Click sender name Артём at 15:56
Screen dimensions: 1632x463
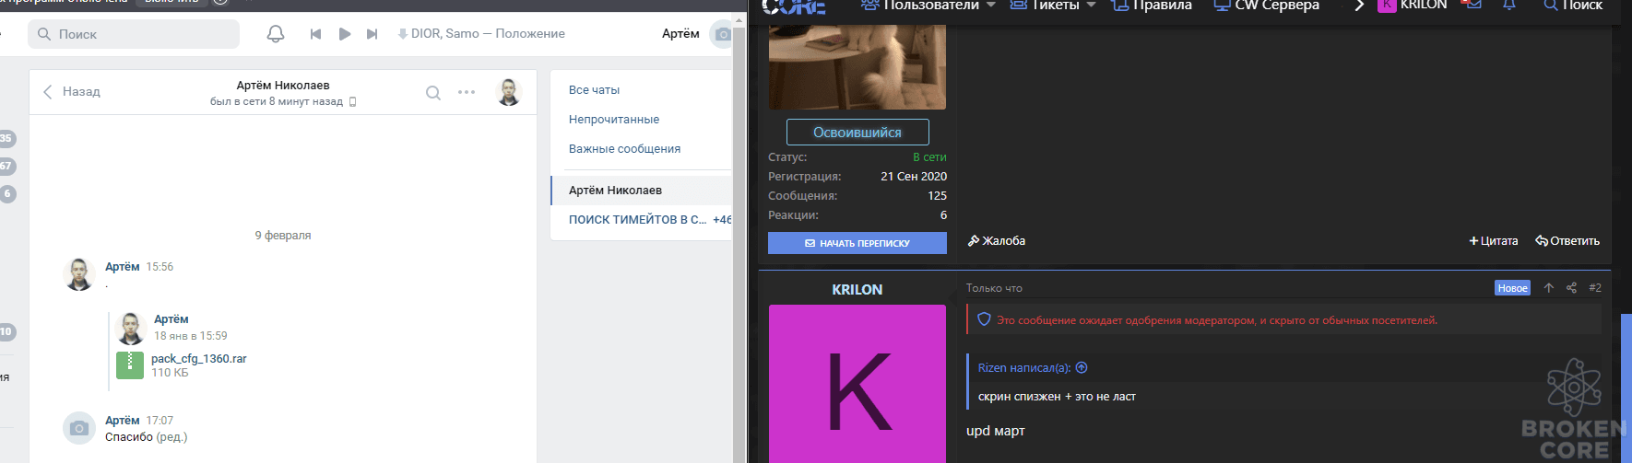(122, 267)
